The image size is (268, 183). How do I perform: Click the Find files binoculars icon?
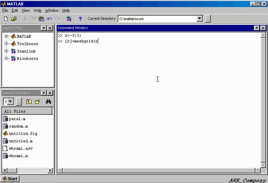pos(48,101)
